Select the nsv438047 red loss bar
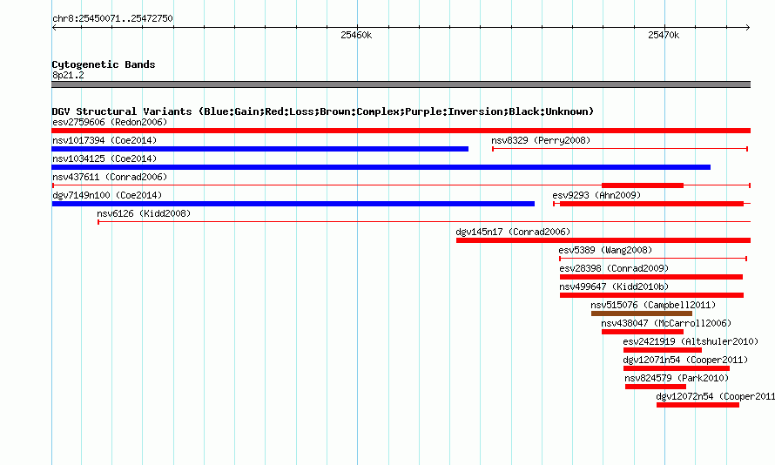This screenshot has height=465, width=775. click(643, 332)
